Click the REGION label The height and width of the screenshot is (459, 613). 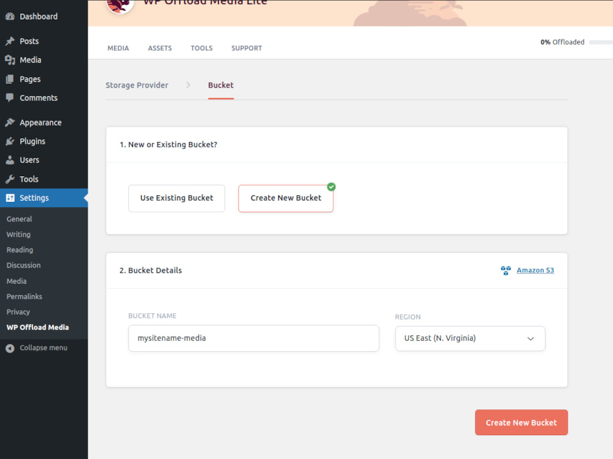click(408, 317)
